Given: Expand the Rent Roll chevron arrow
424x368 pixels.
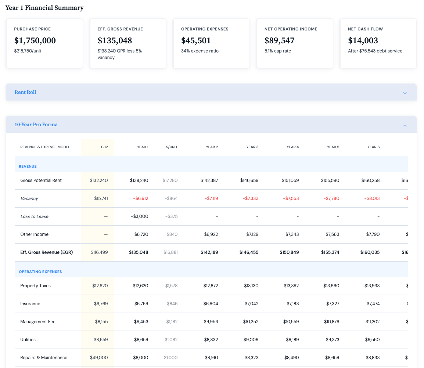Looking at the screenshot, I should [405, 93].
